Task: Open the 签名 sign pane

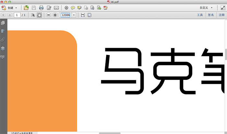Action: (x=211, y=15)
